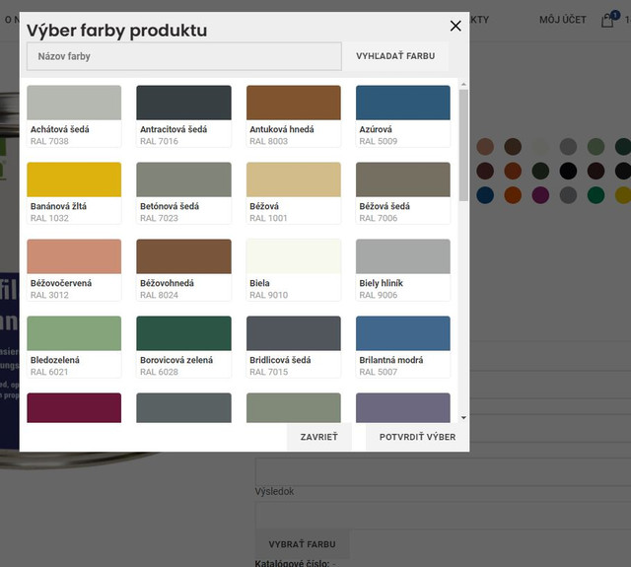Viewport: 631px width, 567px height.
Task: Choose the purple-grey swatch in bottom row
Action: point(403,407)
